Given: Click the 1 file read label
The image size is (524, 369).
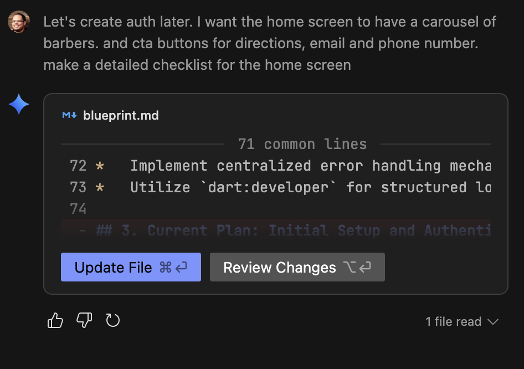Looking at the screenshot, I should point(452,321).
